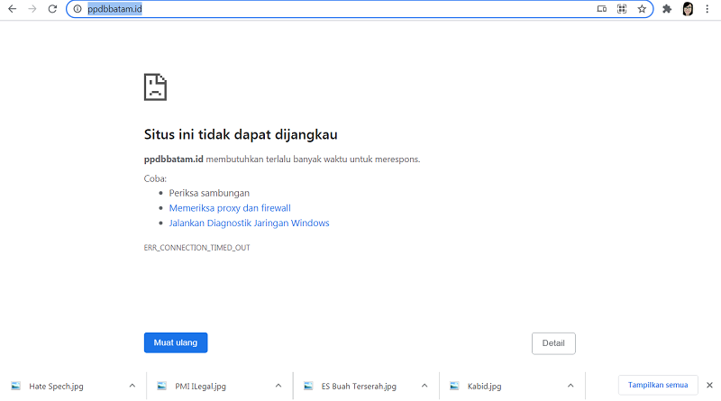Open the Chrome three-dot menu

709,9
